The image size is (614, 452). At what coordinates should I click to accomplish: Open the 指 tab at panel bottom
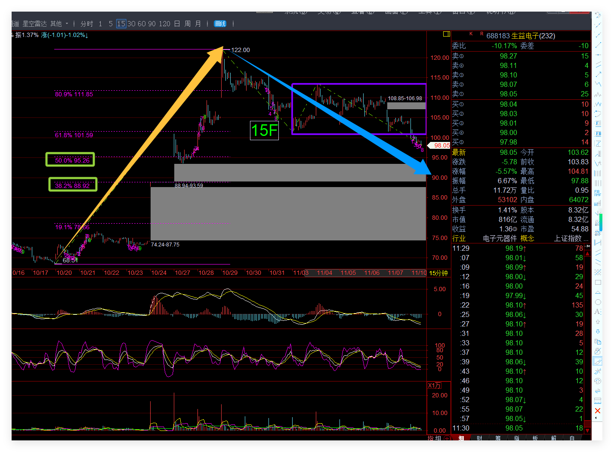point(516,438)
